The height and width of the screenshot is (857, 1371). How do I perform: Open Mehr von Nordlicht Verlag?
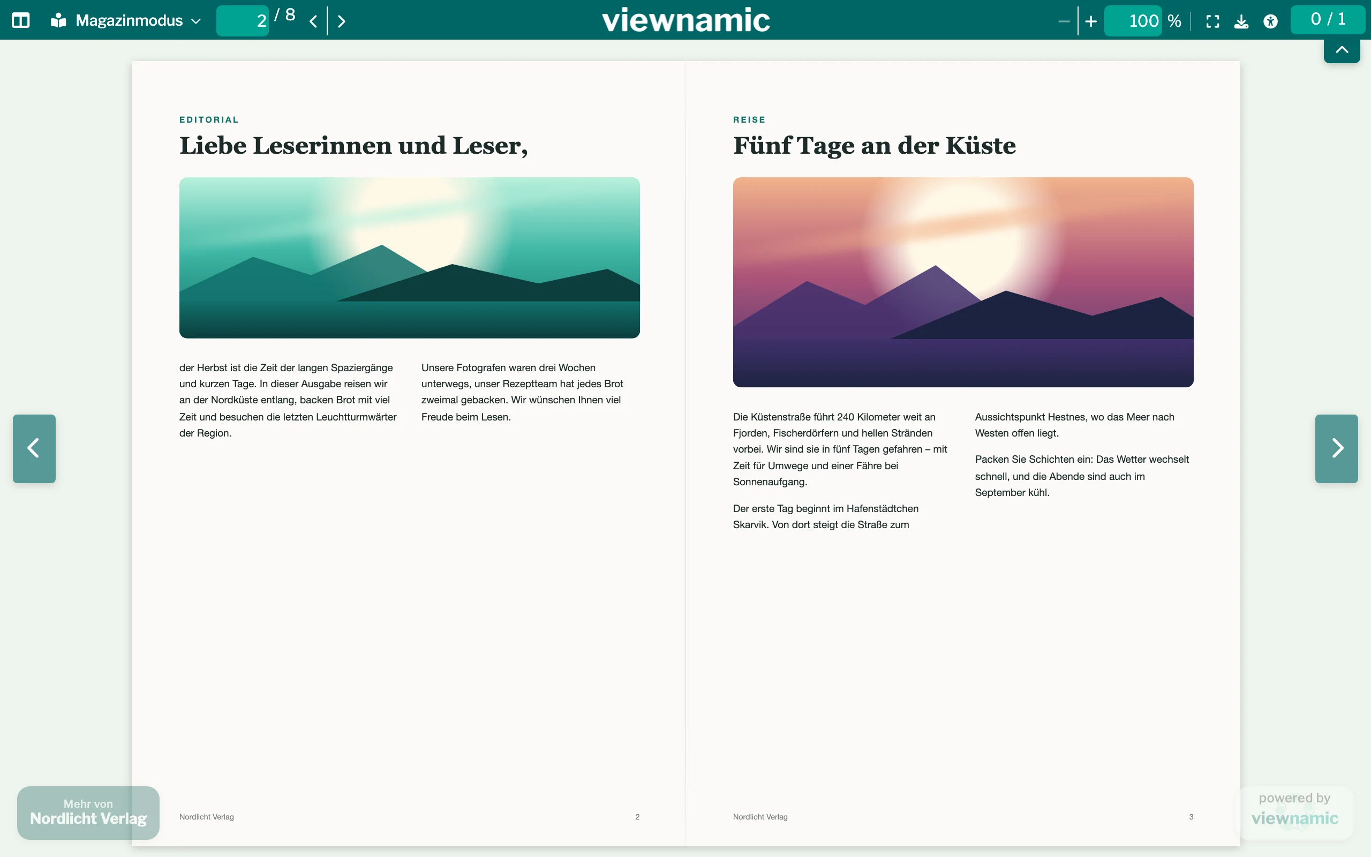pyautogui.click(x=88, y=812)
